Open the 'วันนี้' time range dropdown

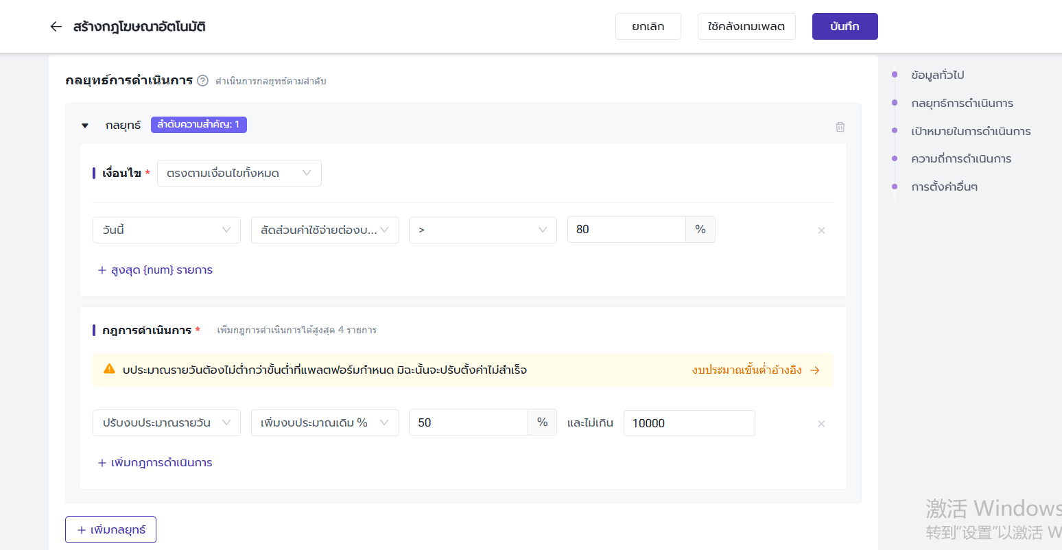click(166, 230)
